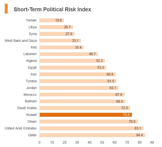The width and height of the screenshot is (162, 147).
Task: Click the Yemen bar showing 19.6
Action: [x=52, y=20]
